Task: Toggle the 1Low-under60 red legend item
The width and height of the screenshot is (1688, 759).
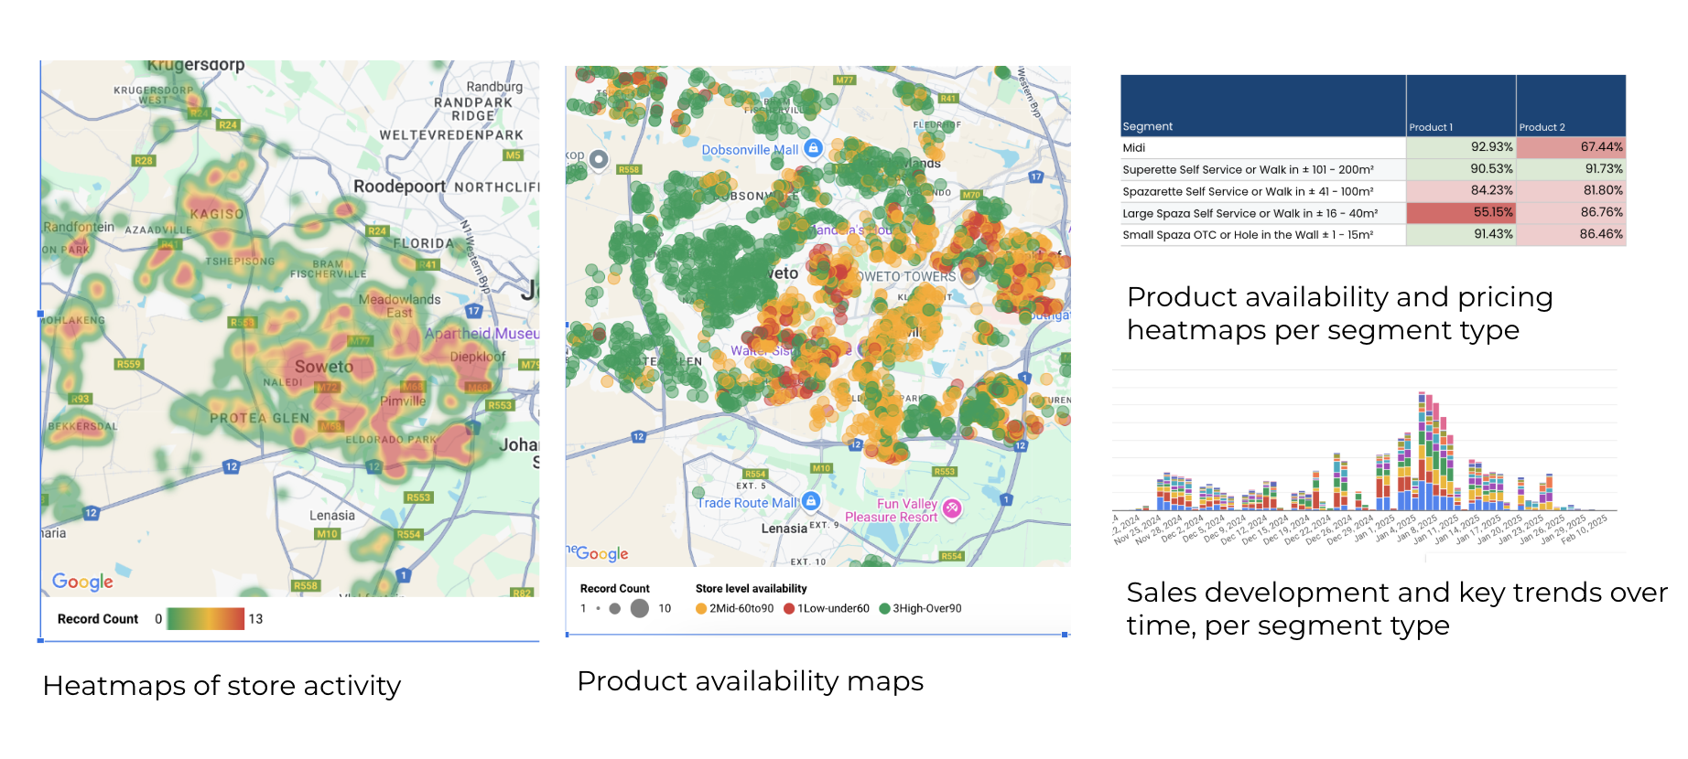Action: (x=827, y=608)
